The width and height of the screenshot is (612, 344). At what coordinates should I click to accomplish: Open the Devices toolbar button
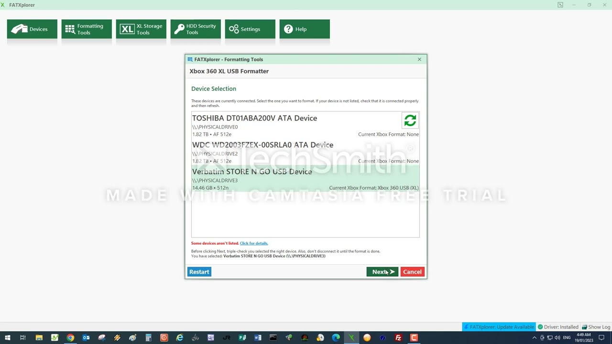click(x=32, y=29)
